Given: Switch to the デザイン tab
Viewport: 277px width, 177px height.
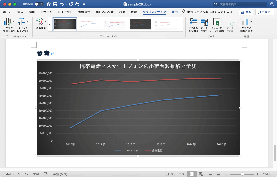Looking at the screenshot, I should [46, 12].
